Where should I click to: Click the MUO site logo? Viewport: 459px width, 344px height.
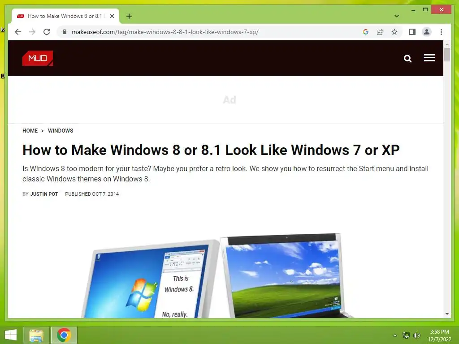[x=38, y=58]
